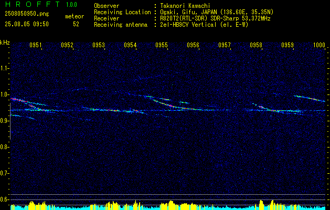330x210 pixels.
Task: Click the 0954 time marker
Action: pos(130,45)
